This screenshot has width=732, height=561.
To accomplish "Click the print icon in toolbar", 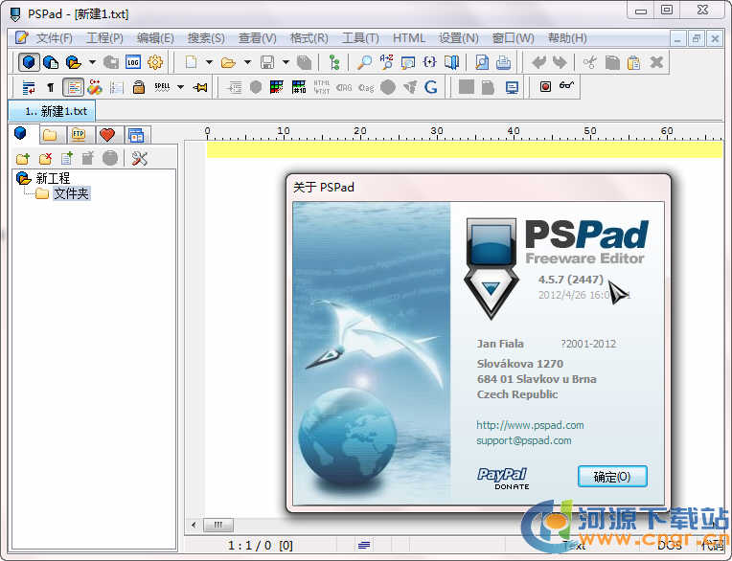I will (504, 62).
